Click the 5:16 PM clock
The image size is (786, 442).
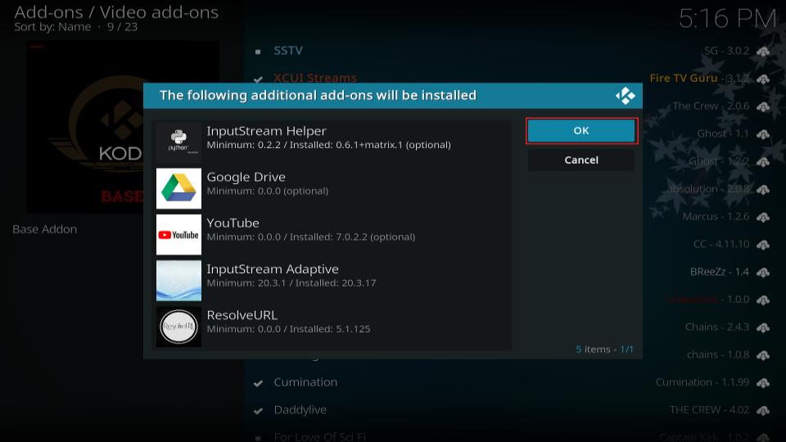point(727,19)
